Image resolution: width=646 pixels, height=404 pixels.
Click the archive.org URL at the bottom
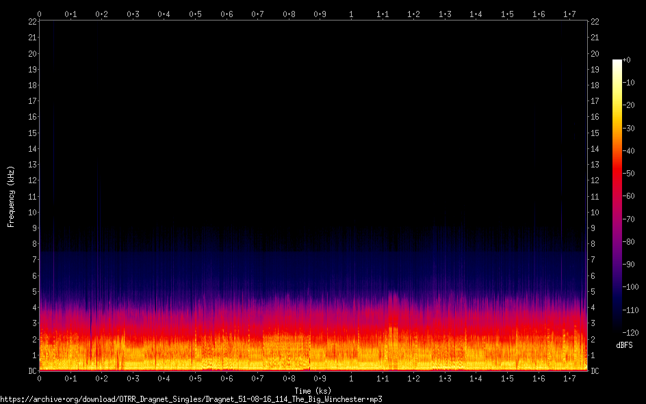pos(191,399)
